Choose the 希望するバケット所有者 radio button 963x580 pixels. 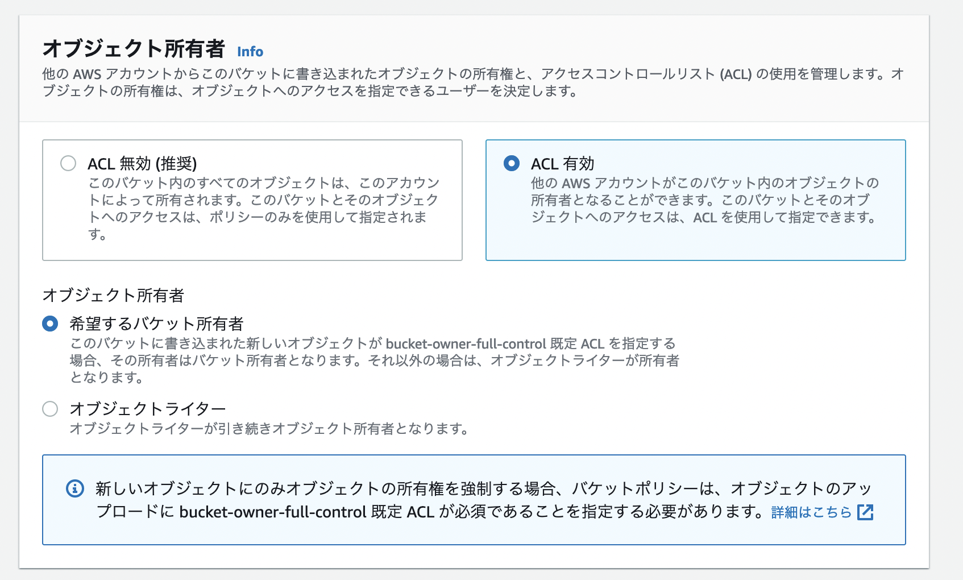(50, 324)
